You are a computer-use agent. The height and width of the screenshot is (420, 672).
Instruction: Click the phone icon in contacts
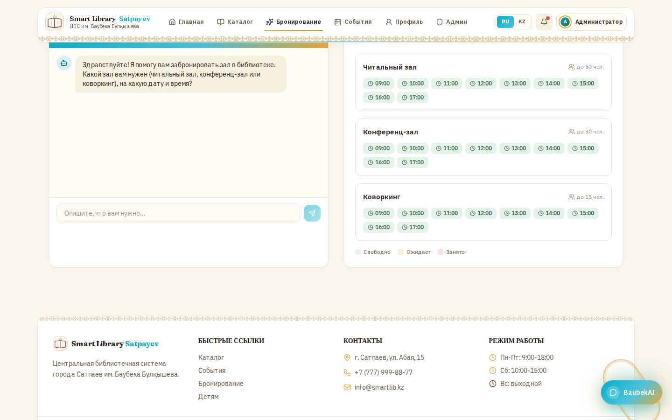coord(347,372)
